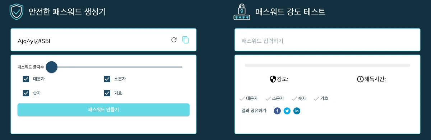This screenshot has width=431, height=140.
Task: Click the 기호 indicator in strength test
Action: 321,98
